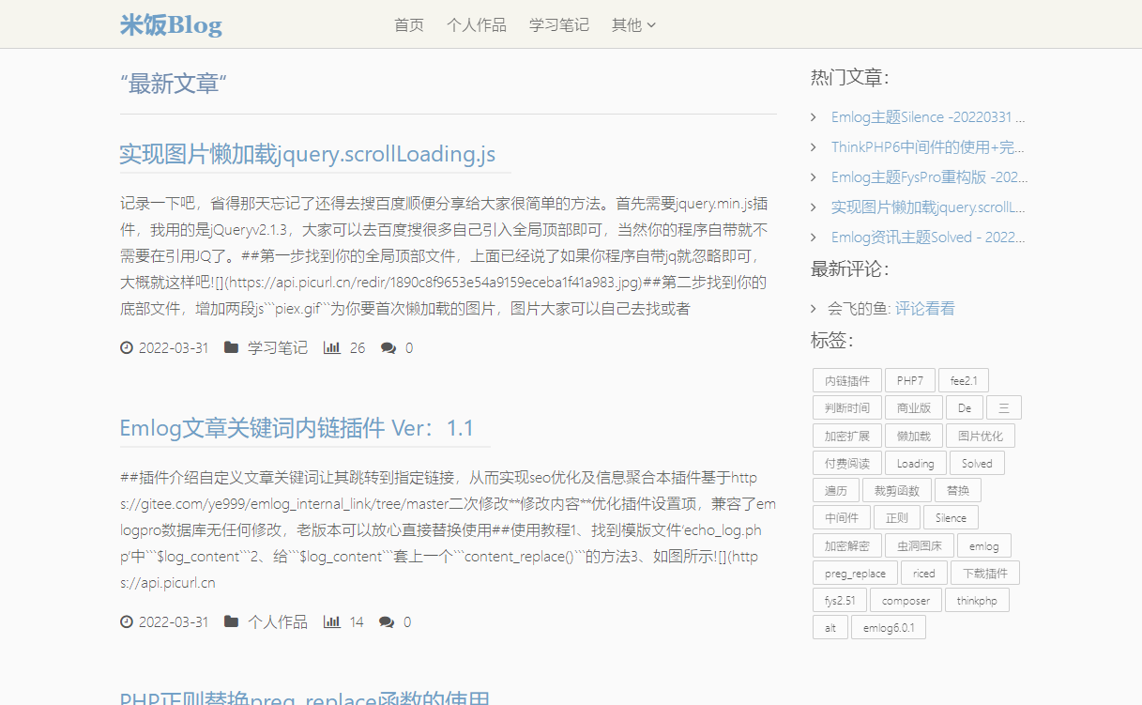Open article 实现图片懒加载jquery.scrollLoading.js title
The image size is (1142, 705).
[307, 154]
